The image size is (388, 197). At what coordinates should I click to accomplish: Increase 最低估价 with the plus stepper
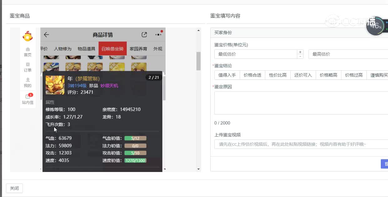[x=300, y=52]
